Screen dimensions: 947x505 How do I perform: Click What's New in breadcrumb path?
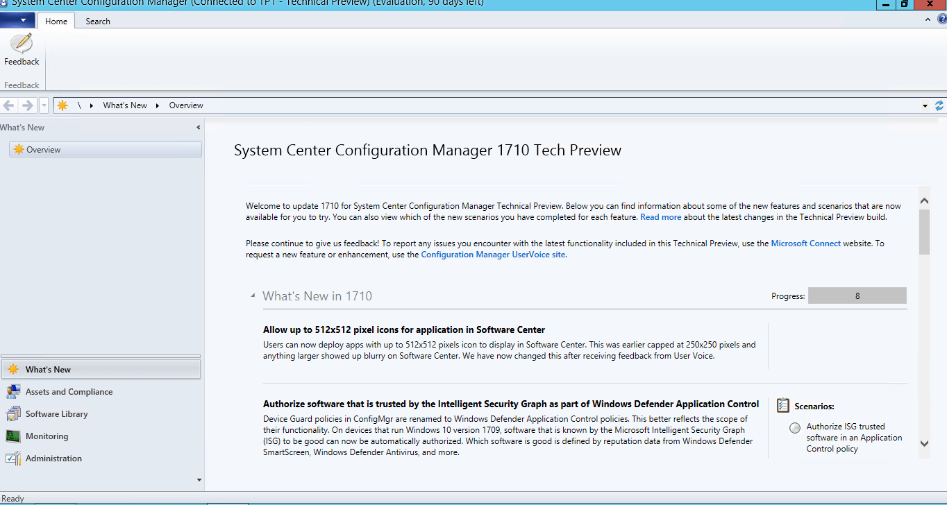pos(125,105)
